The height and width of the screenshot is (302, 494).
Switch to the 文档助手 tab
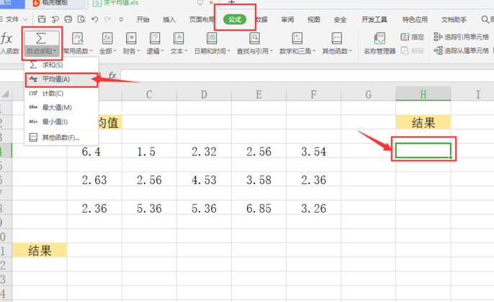click(454, 19)
